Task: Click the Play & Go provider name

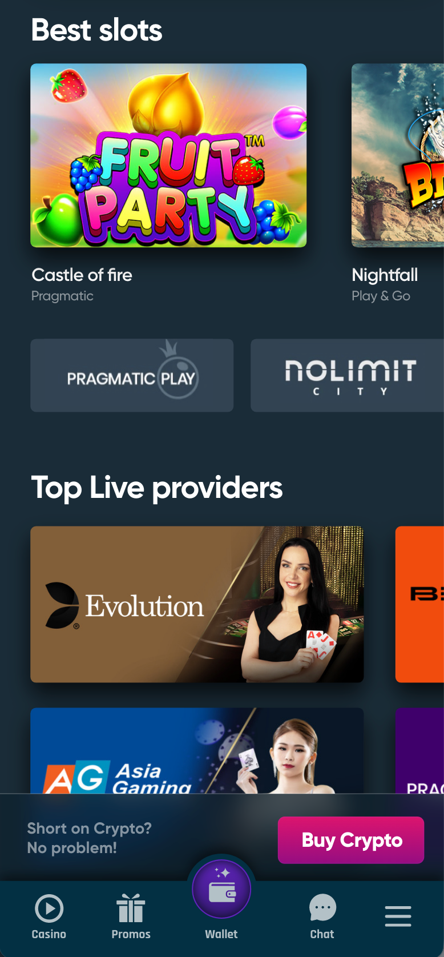Action: pyautogui.click(x=381, y=296)
